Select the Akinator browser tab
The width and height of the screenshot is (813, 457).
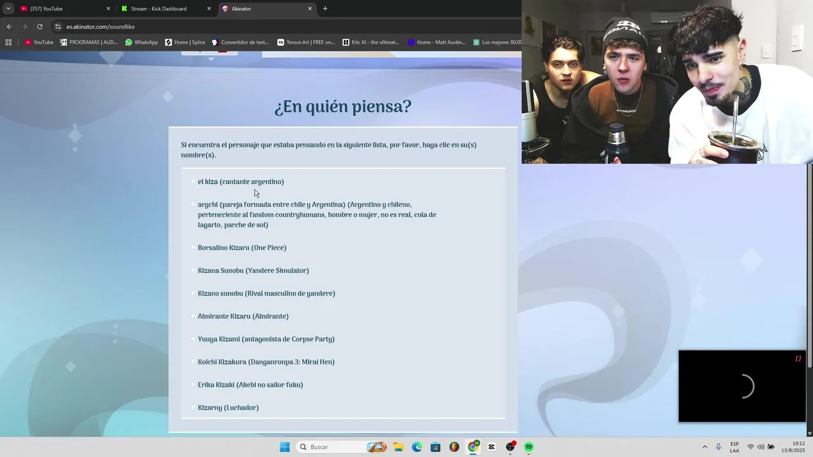[x=265, y=9]
